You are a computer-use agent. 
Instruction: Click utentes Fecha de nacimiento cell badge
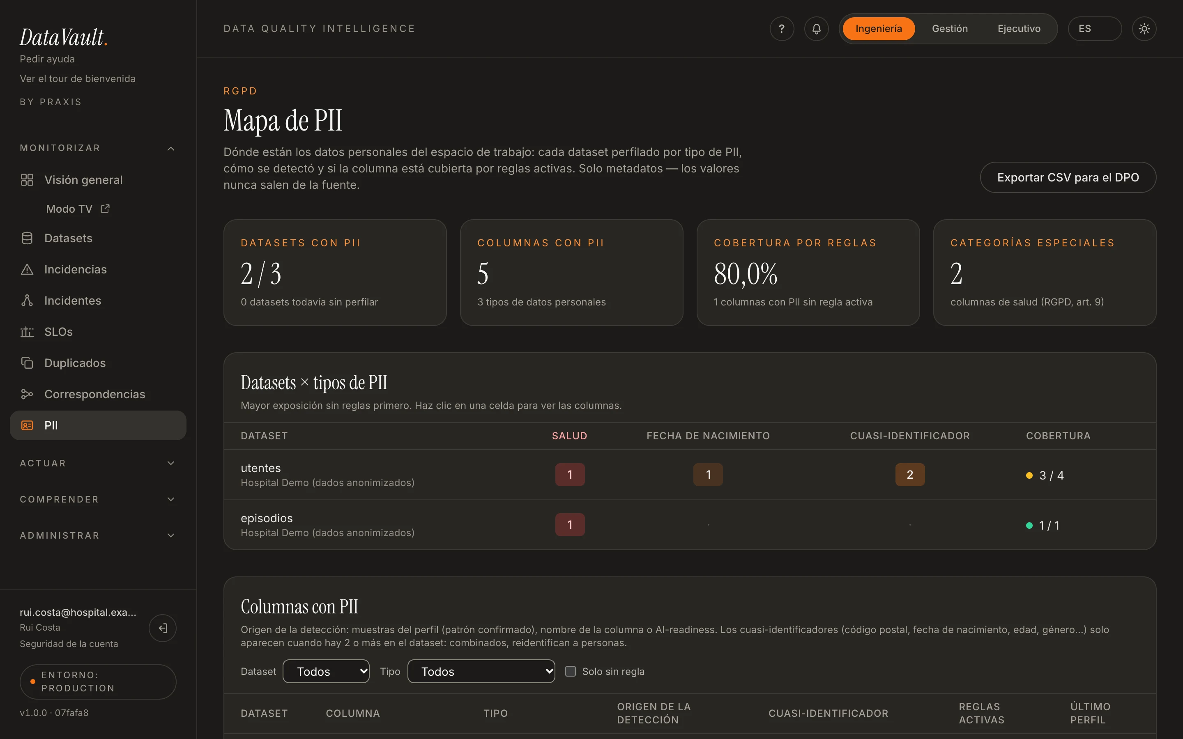(708, 475)
